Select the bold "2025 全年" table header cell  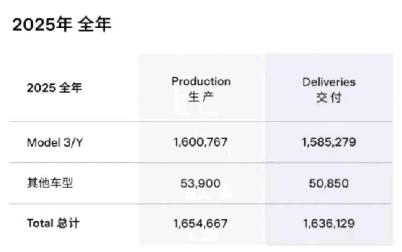tap(54, 89)
